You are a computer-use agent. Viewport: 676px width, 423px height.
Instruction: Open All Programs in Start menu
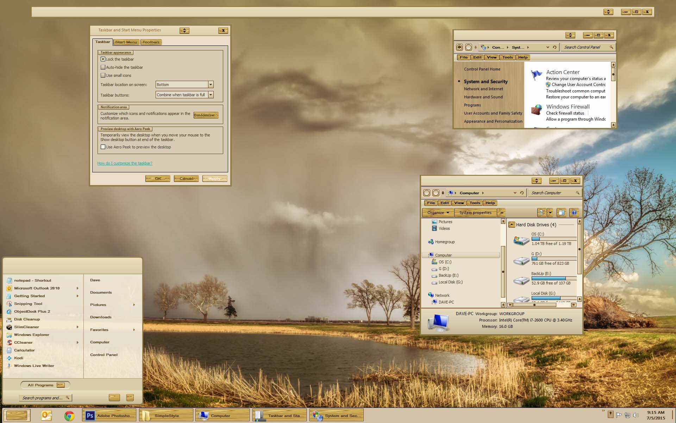pos(45,385)
